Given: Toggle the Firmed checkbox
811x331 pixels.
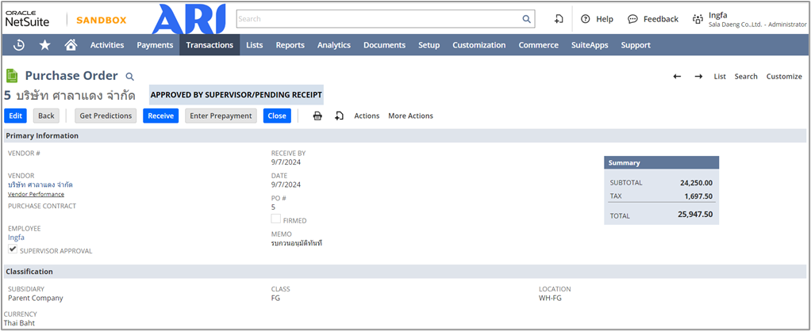Looking at the screenshot, I should [x=275, y=219].
